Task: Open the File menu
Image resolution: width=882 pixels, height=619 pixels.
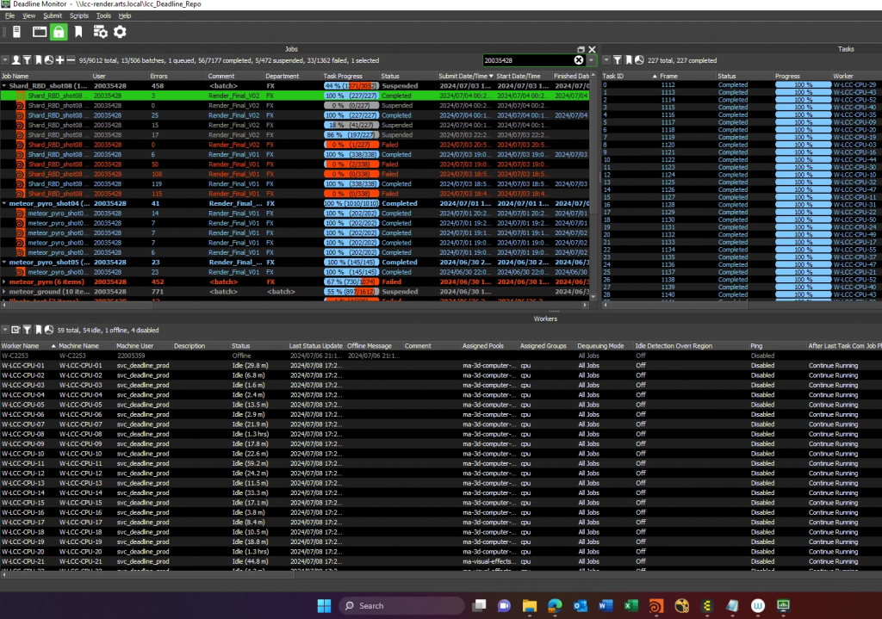Action: pos(9,15)
